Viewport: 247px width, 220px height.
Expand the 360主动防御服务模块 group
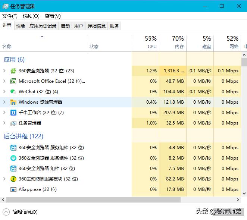click(x=4, y=179)
